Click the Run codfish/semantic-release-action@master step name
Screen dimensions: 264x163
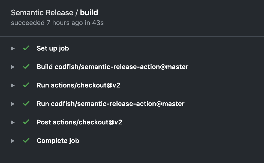tap(110, 104)
